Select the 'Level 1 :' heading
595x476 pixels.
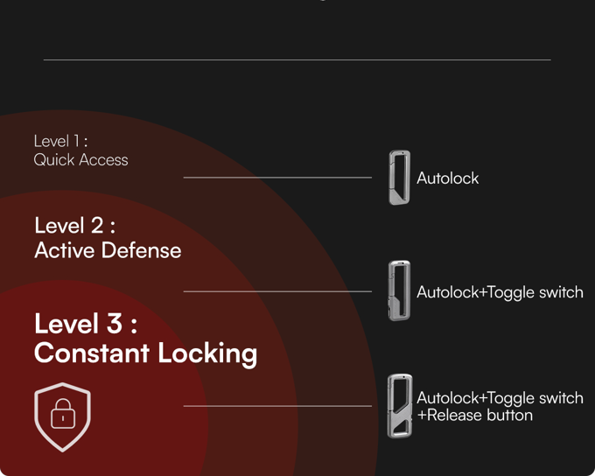point(60,141)
